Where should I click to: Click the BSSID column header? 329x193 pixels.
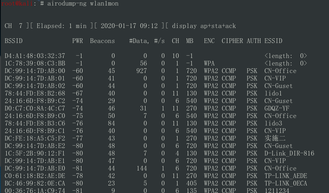(13, 41)
